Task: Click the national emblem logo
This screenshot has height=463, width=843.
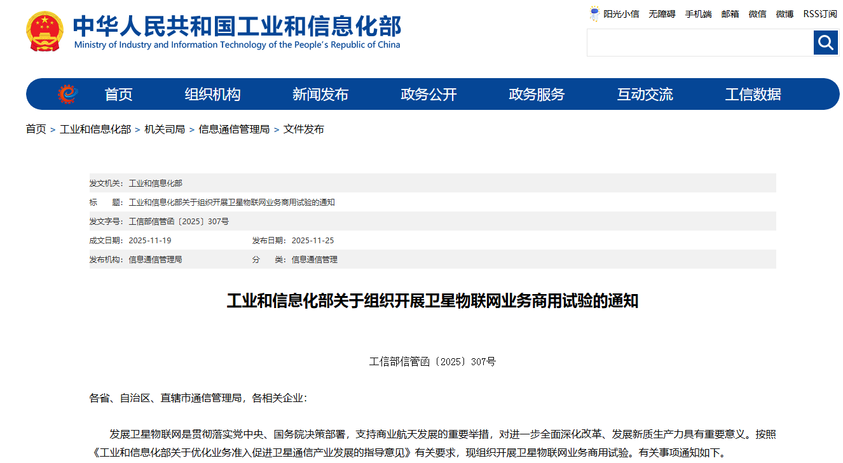Action: click(x=45, y=31)
